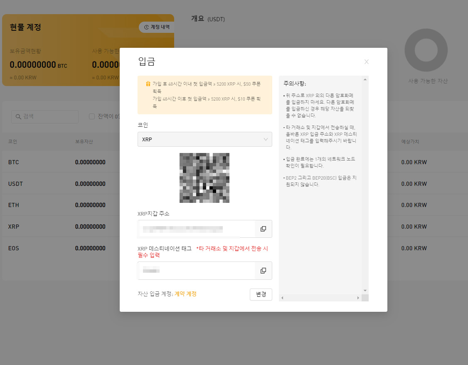Copy the XRP wallet address

pyautogui.click(x=263, y=229)
